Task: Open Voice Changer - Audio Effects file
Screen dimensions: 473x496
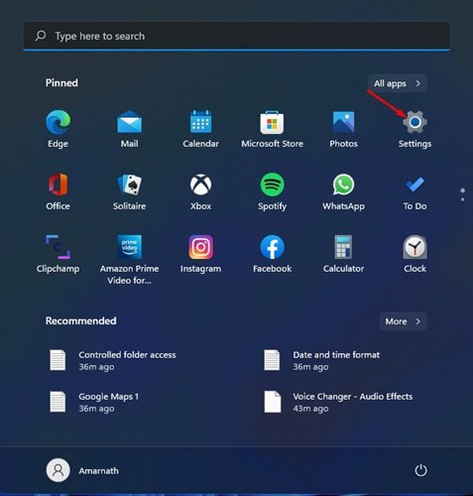Action: point(338,402)
